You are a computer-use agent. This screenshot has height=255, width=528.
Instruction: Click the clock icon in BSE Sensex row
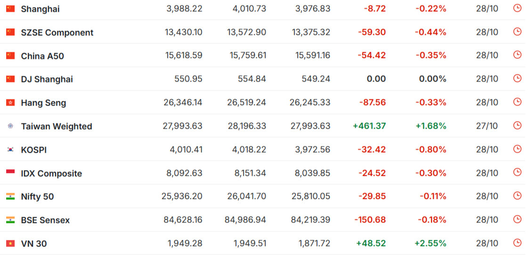517,219
